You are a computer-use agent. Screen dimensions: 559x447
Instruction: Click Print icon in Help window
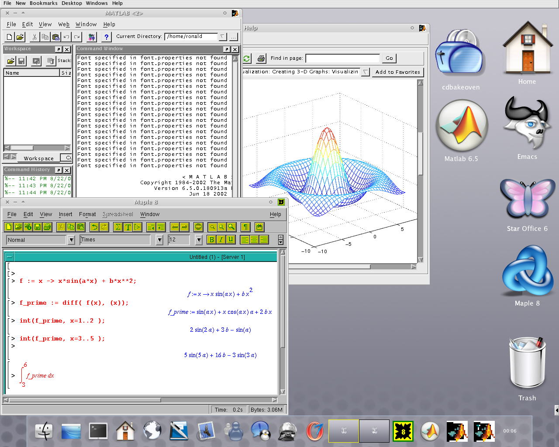[261, 58]
